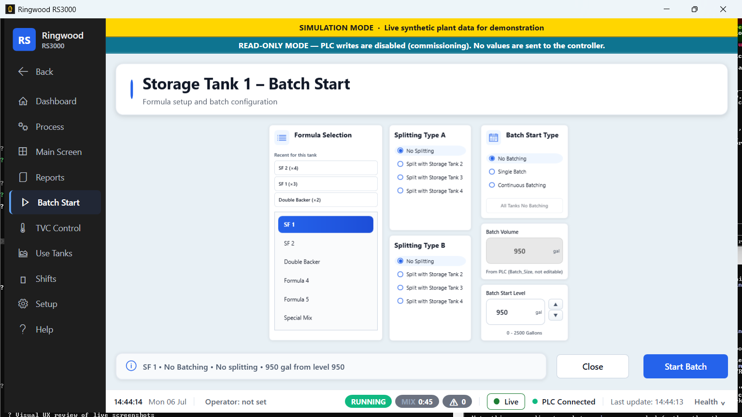Click the Batch Start Type calendar icon
742x417 pixels.
point(493,138)
